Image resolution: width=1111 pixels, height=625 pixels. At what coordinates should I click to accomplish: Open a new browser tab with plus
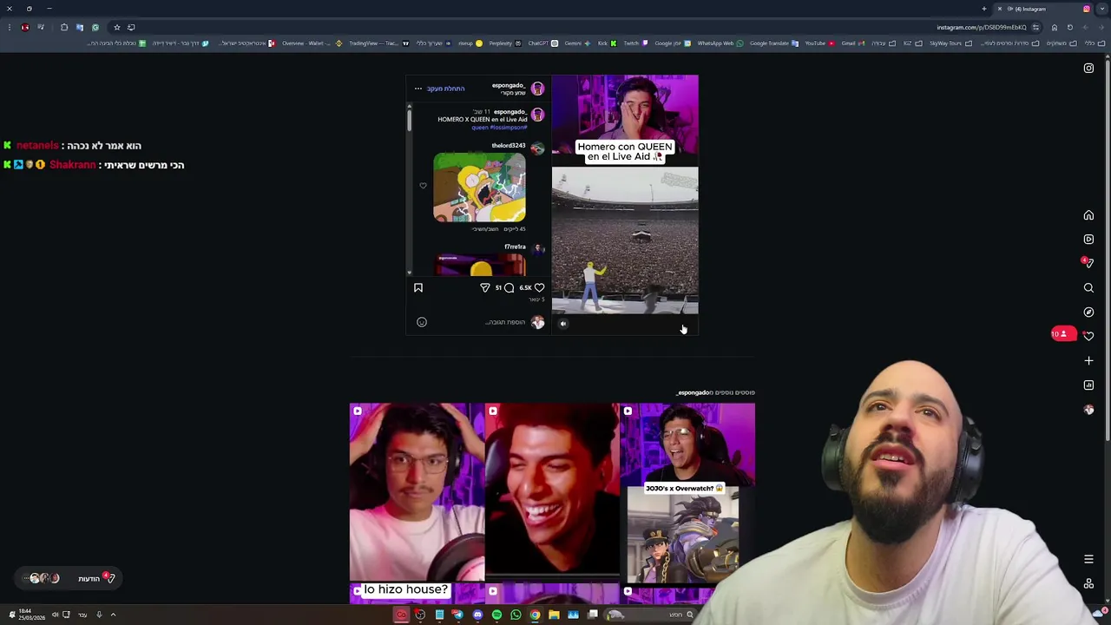tap(984, 9)
